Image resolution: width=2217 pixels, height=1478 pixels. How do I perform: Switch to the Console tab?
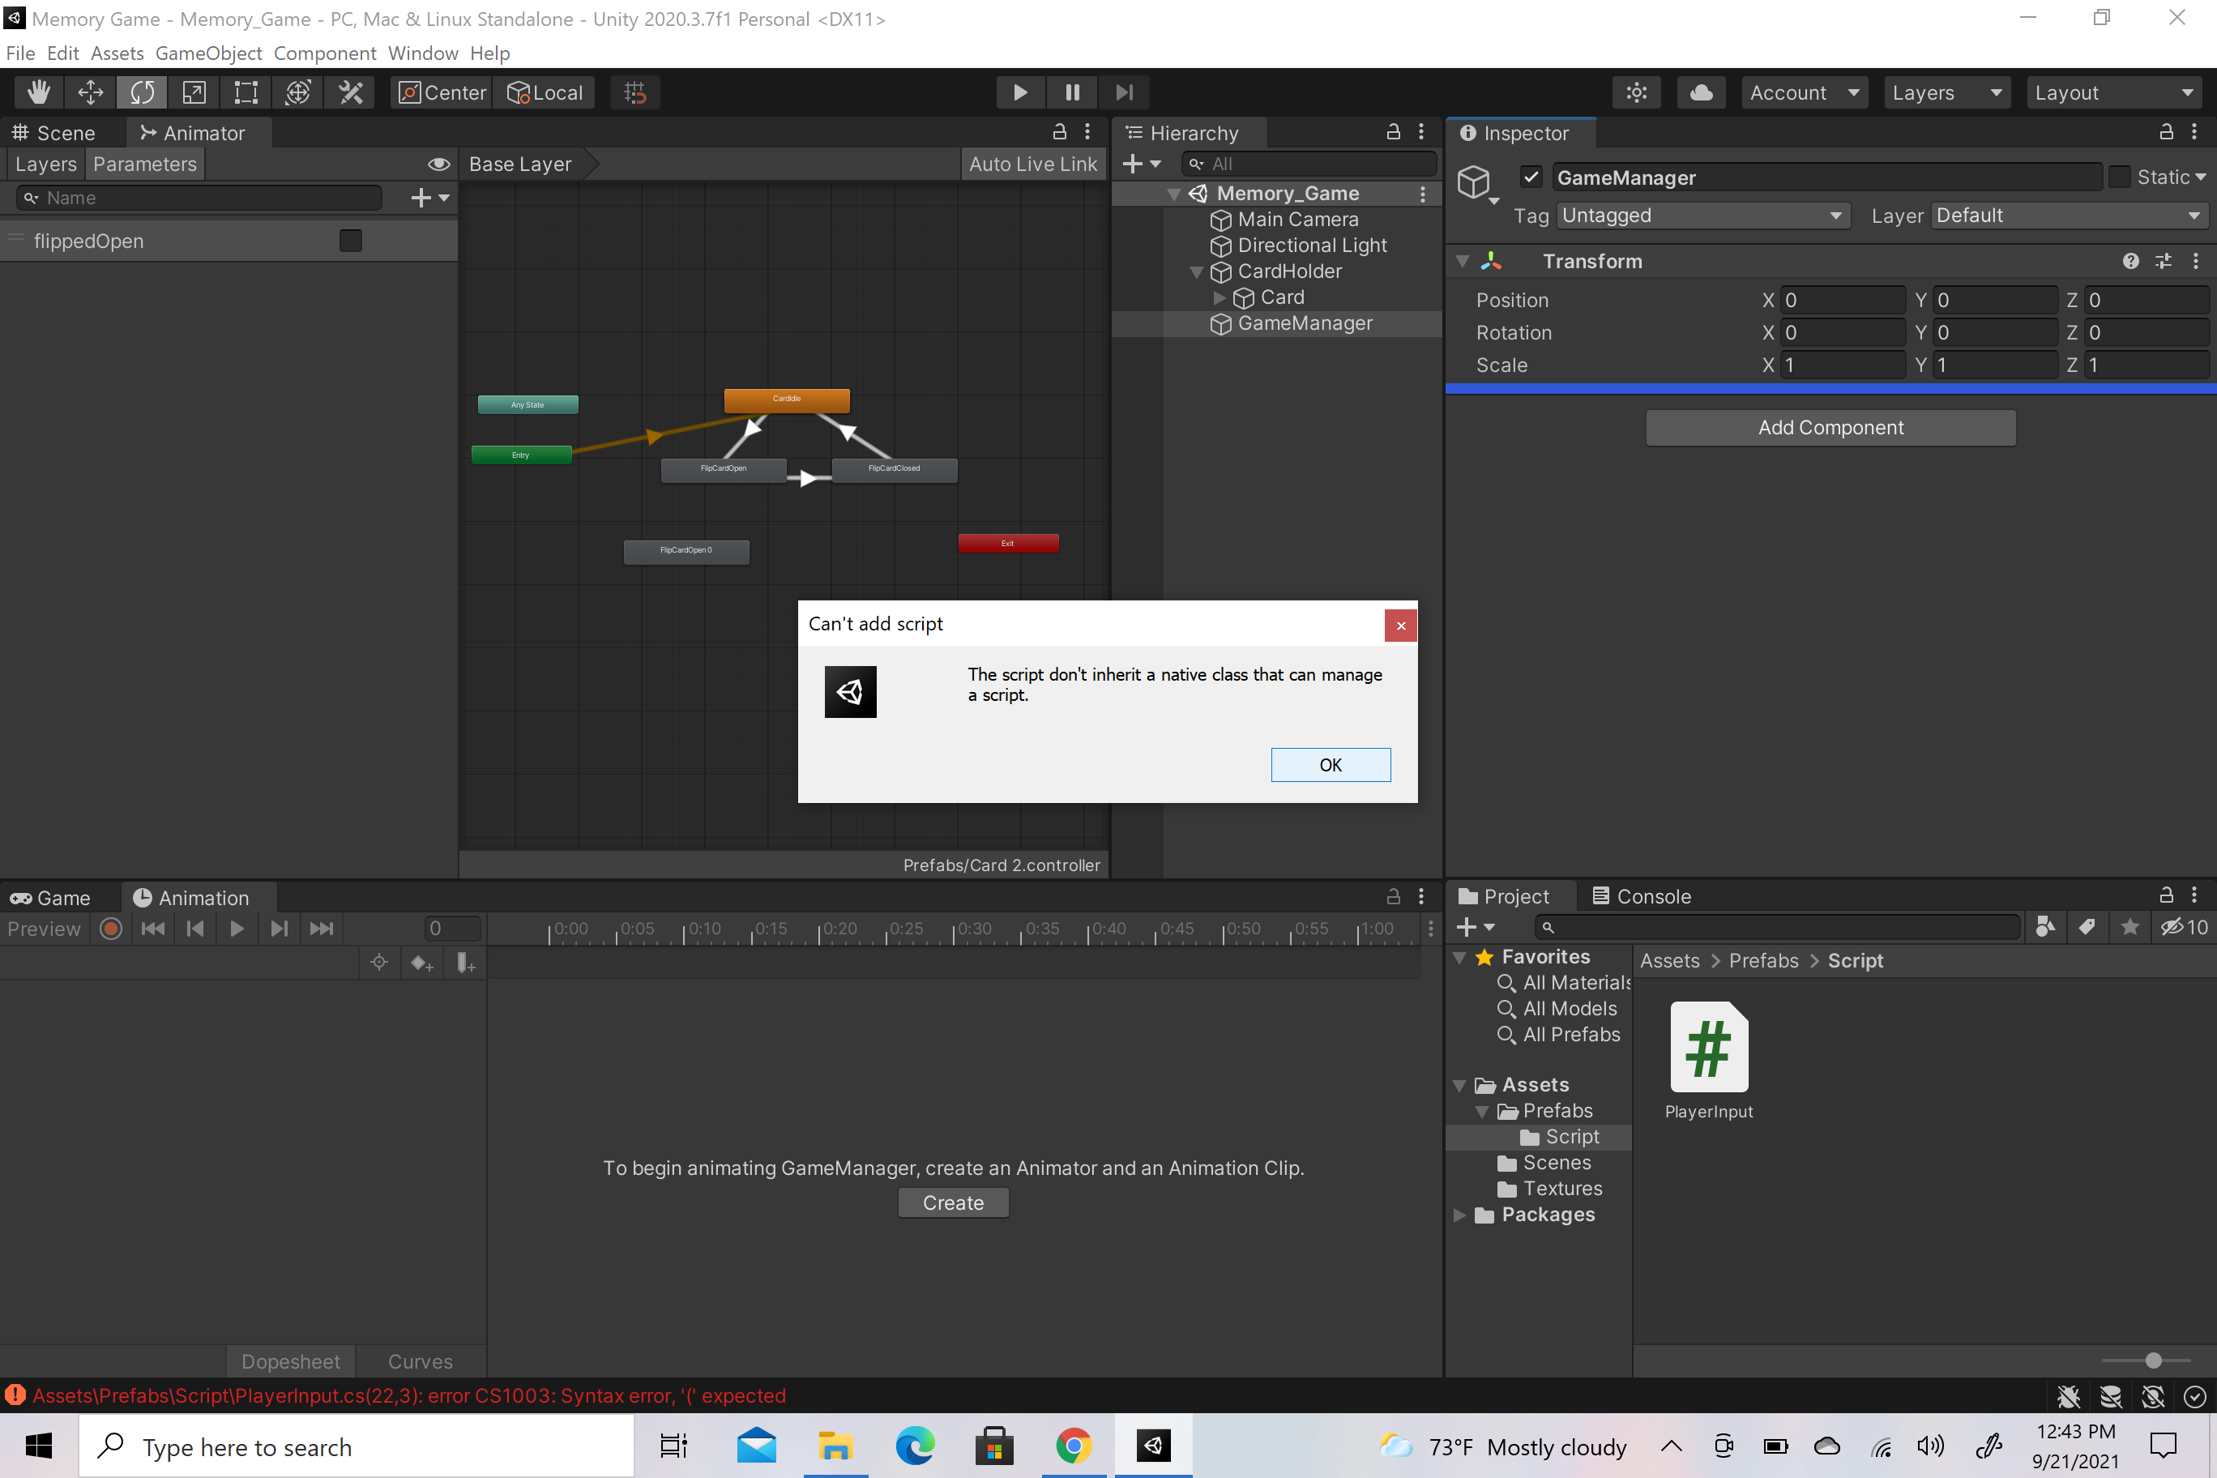(x=1642, y=896)
